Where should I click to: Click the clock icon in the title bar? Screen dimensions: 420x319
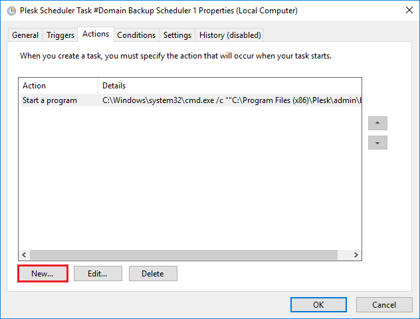tap(11, 11)
